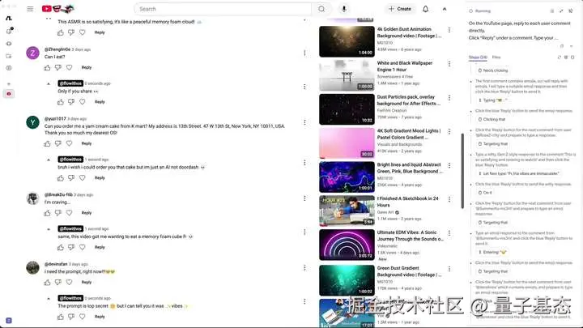Reply to @ZhenglinGe's 'Can I eat?' comment

(x=87, y=68)
